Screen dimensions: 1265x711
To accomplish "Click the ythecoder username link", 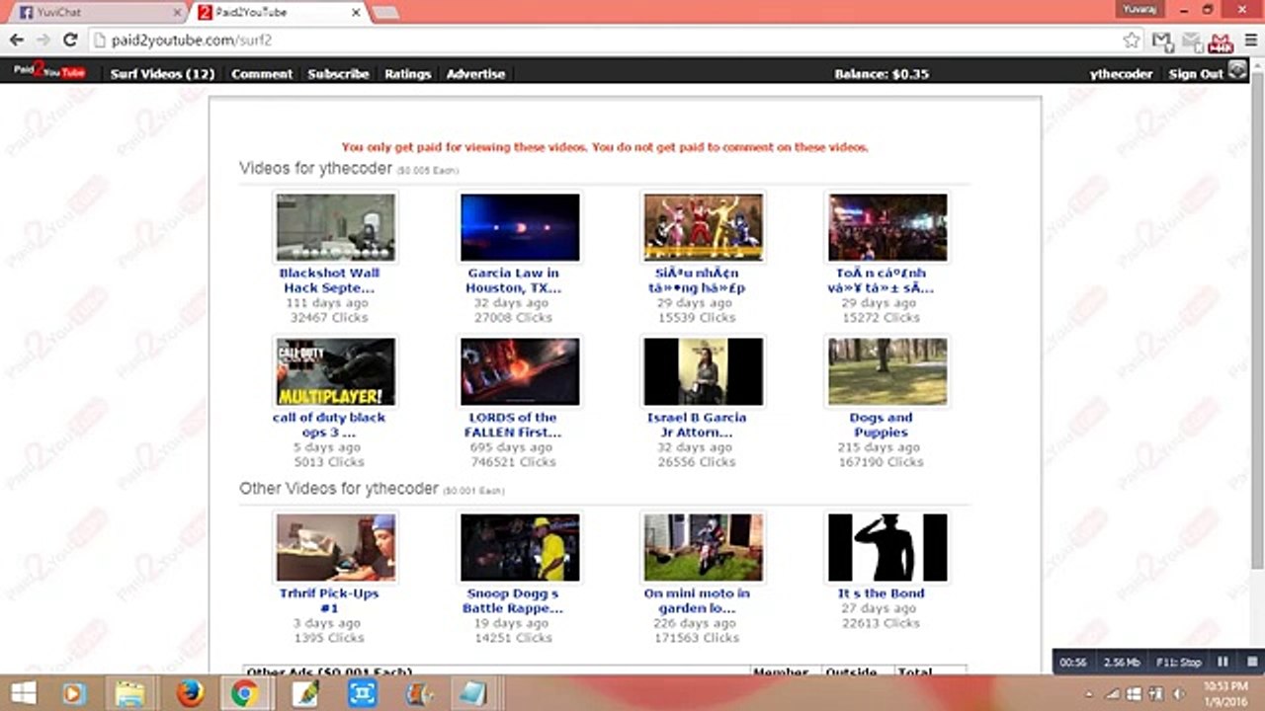I will 1121,74.
